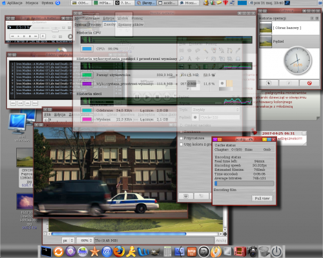The image size is (323, 258).
Task: Select the Free Select lasso tool
Action: tap(198, 50)
